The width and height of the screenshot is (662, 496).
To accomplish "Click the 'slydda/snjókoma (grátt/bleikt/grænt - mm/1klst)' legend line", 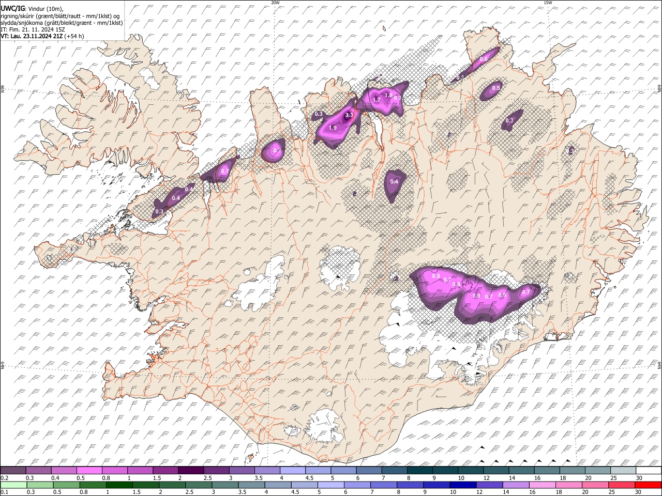I will pyautogui.click(x=62, y=23).
